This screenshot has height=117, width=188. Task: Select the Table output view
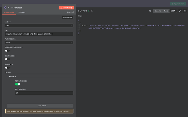click(166, 11)
